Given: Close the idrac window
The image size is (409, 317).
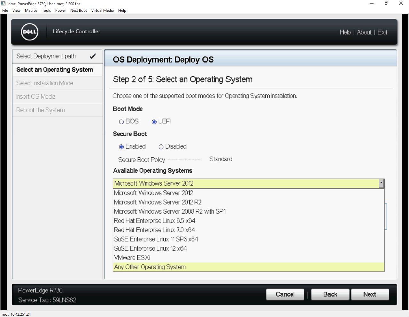Looking at the screenshot, I should (x=401, y=4).
